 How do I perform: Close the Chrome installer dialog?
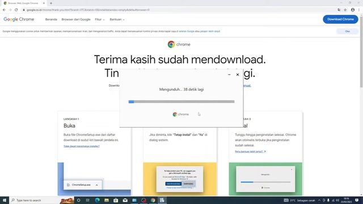(x=238, y=75)
